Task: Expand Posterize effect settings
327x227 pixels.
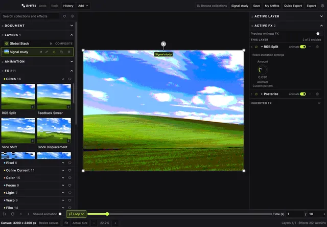Action: (x=262, y=94)
